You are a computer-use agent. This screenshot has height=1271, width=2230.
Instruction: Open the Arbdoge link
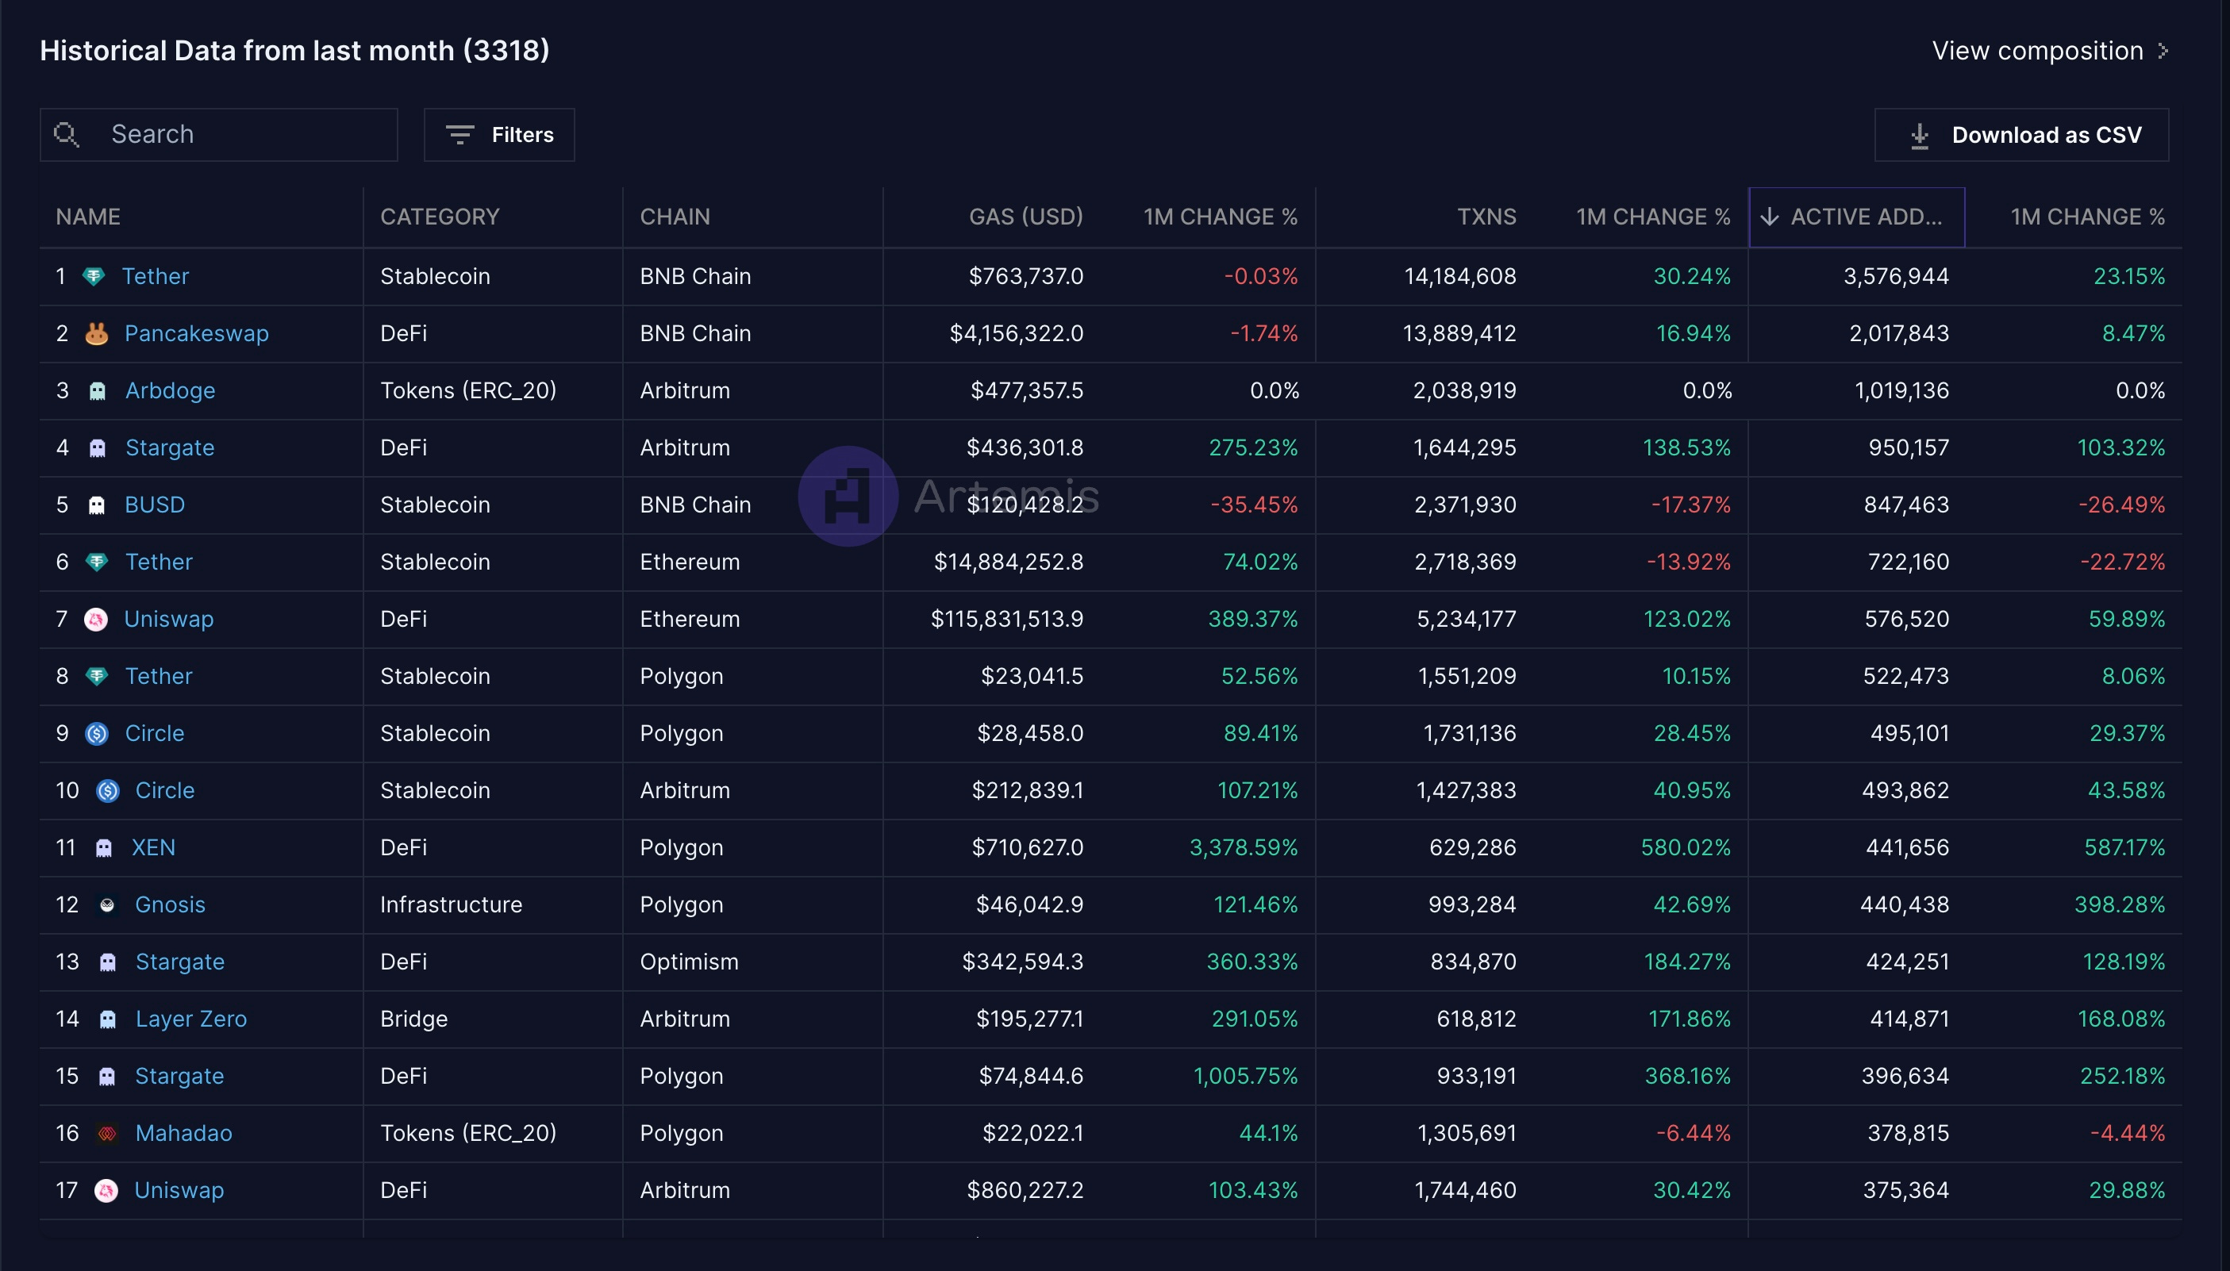pos(171,391)
